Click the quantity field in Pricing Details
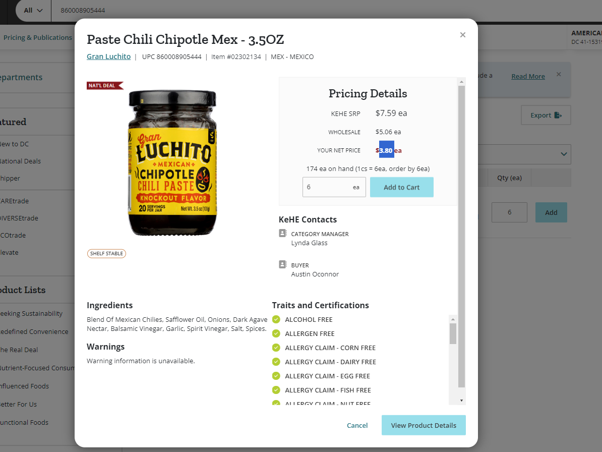Image resolution: width=602 pixels, height=452 pixels. [334, 187]
